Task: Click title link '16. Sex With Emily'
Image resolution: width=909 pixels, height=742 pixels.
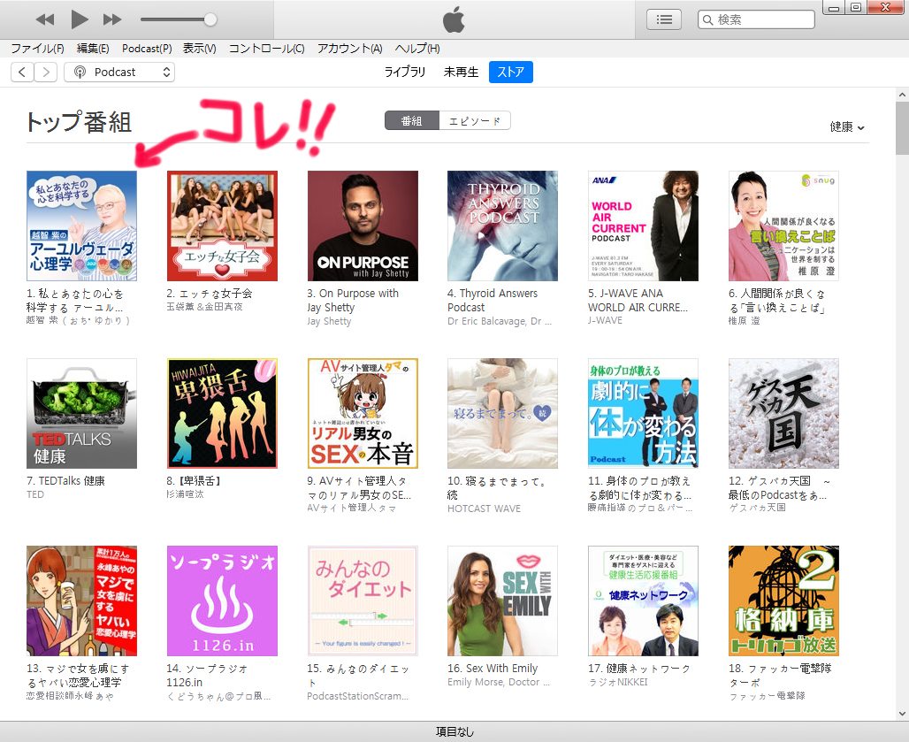Action: 493,669
